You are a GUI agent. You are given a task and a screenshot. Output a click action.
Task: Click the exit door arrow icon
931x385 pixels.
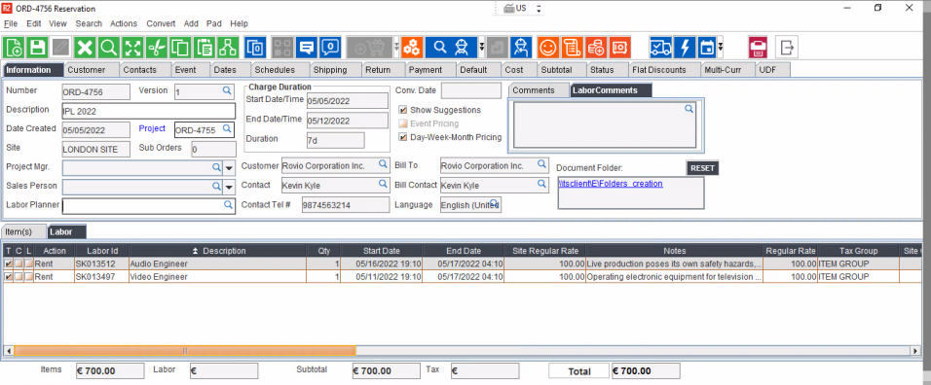click(787, 48)
